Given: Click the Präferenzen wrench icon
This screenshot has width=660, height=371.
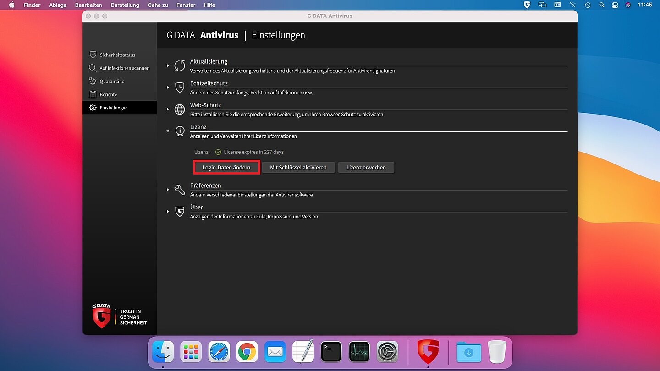Looking at the screenshot, I should point(180,190).
